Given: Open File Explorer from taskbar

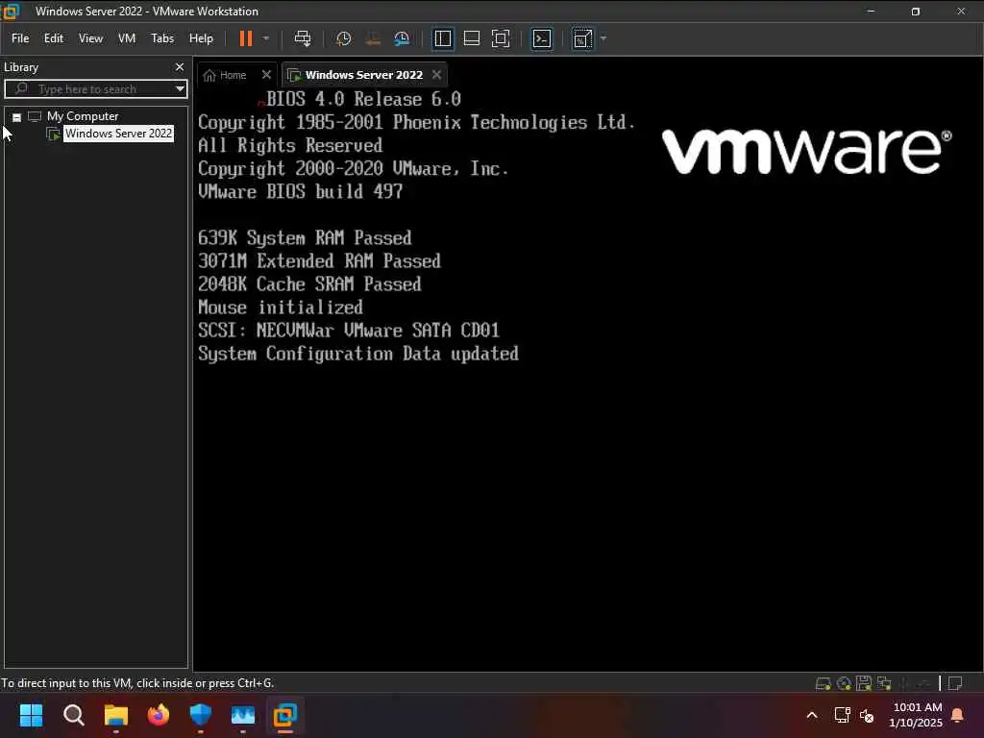Looking at the screenshot, I should click(x=116, y=715).
